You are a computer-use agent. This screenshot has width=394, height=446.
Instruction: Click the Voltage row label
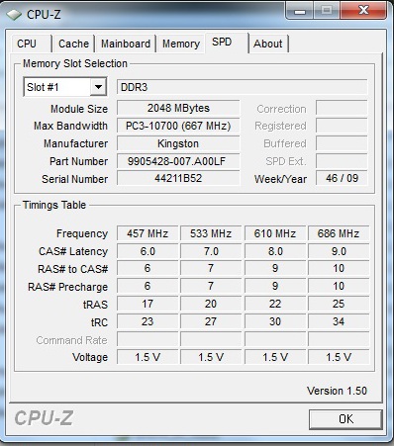point(90,357)
